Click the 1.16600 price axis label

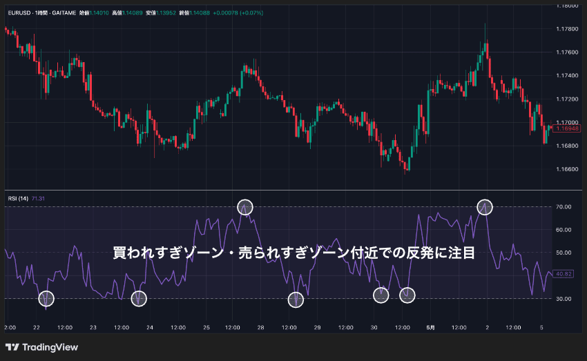point(567,169)
